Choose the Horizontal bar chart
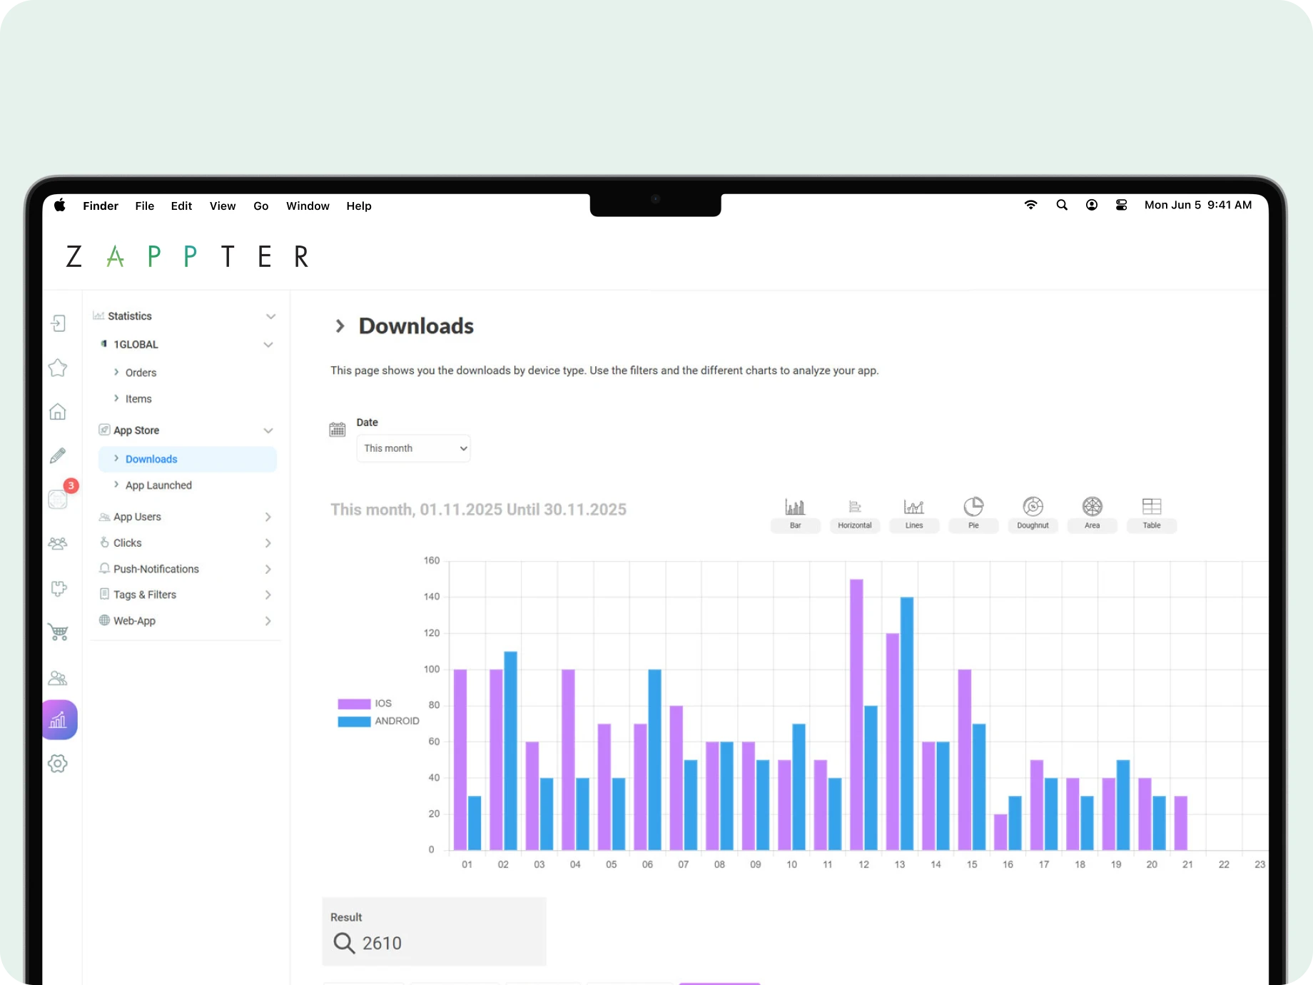1313x985 pixels. click(854, 513)
